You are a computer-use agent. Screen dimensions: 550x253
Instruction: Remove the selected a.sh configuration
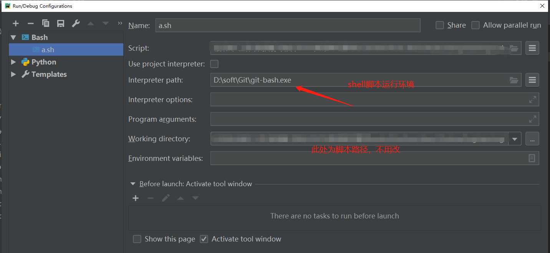(x=31, y=23)
